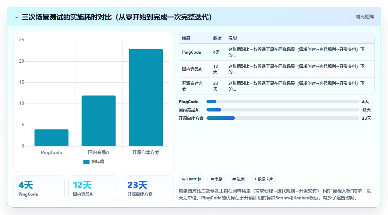Click the small icon beside the card title
388x215 pixels.
tap(17, 17)
